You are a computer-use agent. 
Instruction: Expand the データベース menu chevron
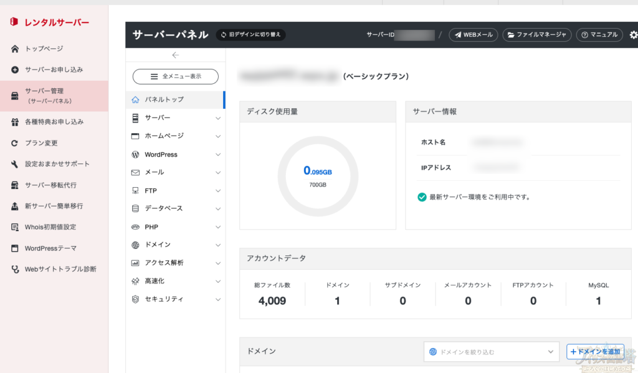point(217,209)
